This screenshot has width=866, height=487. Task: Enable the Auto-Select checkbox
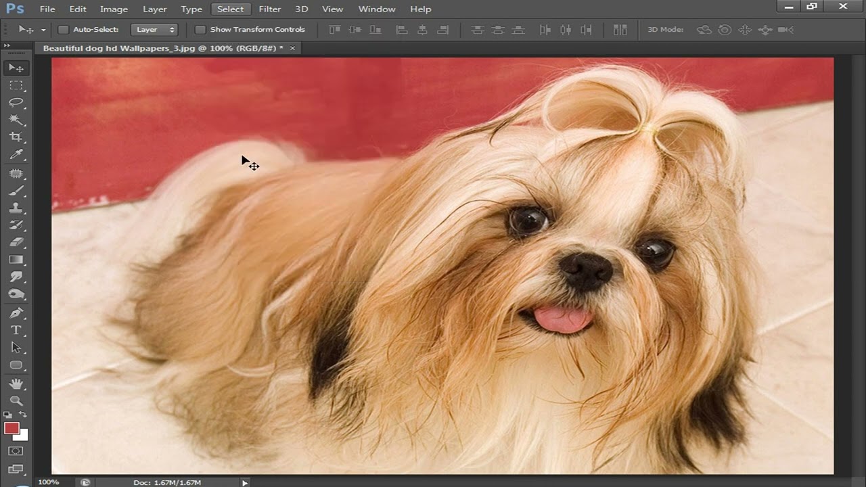pos(64,30)
